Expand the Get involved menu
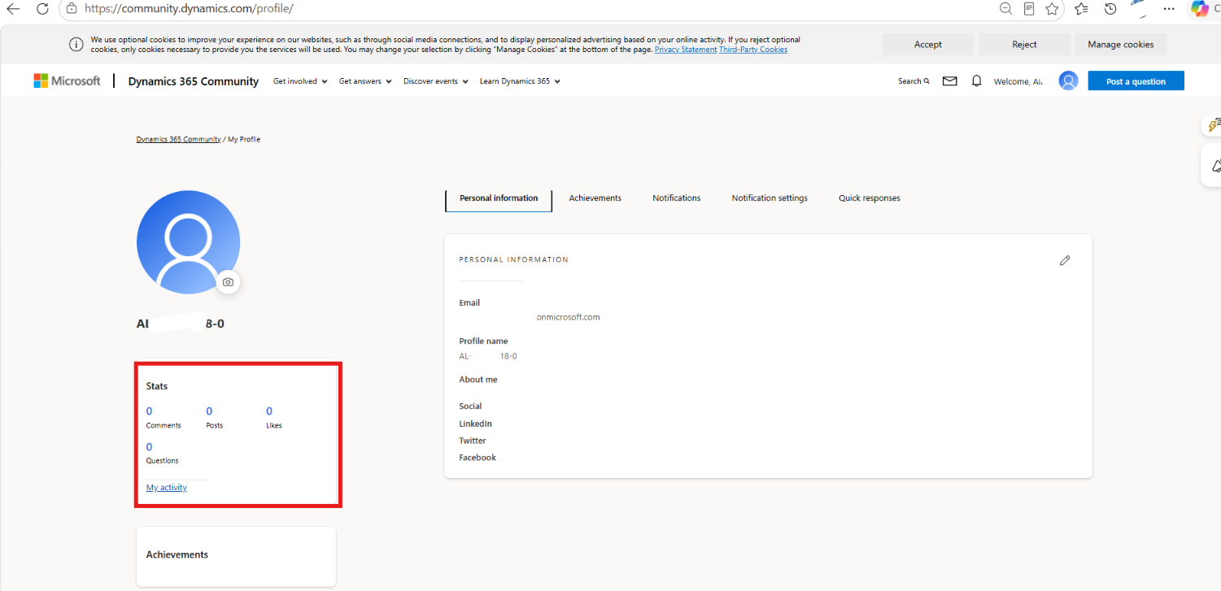The width and height of the screenshot is (1221, 591). (x=300, y=81)
